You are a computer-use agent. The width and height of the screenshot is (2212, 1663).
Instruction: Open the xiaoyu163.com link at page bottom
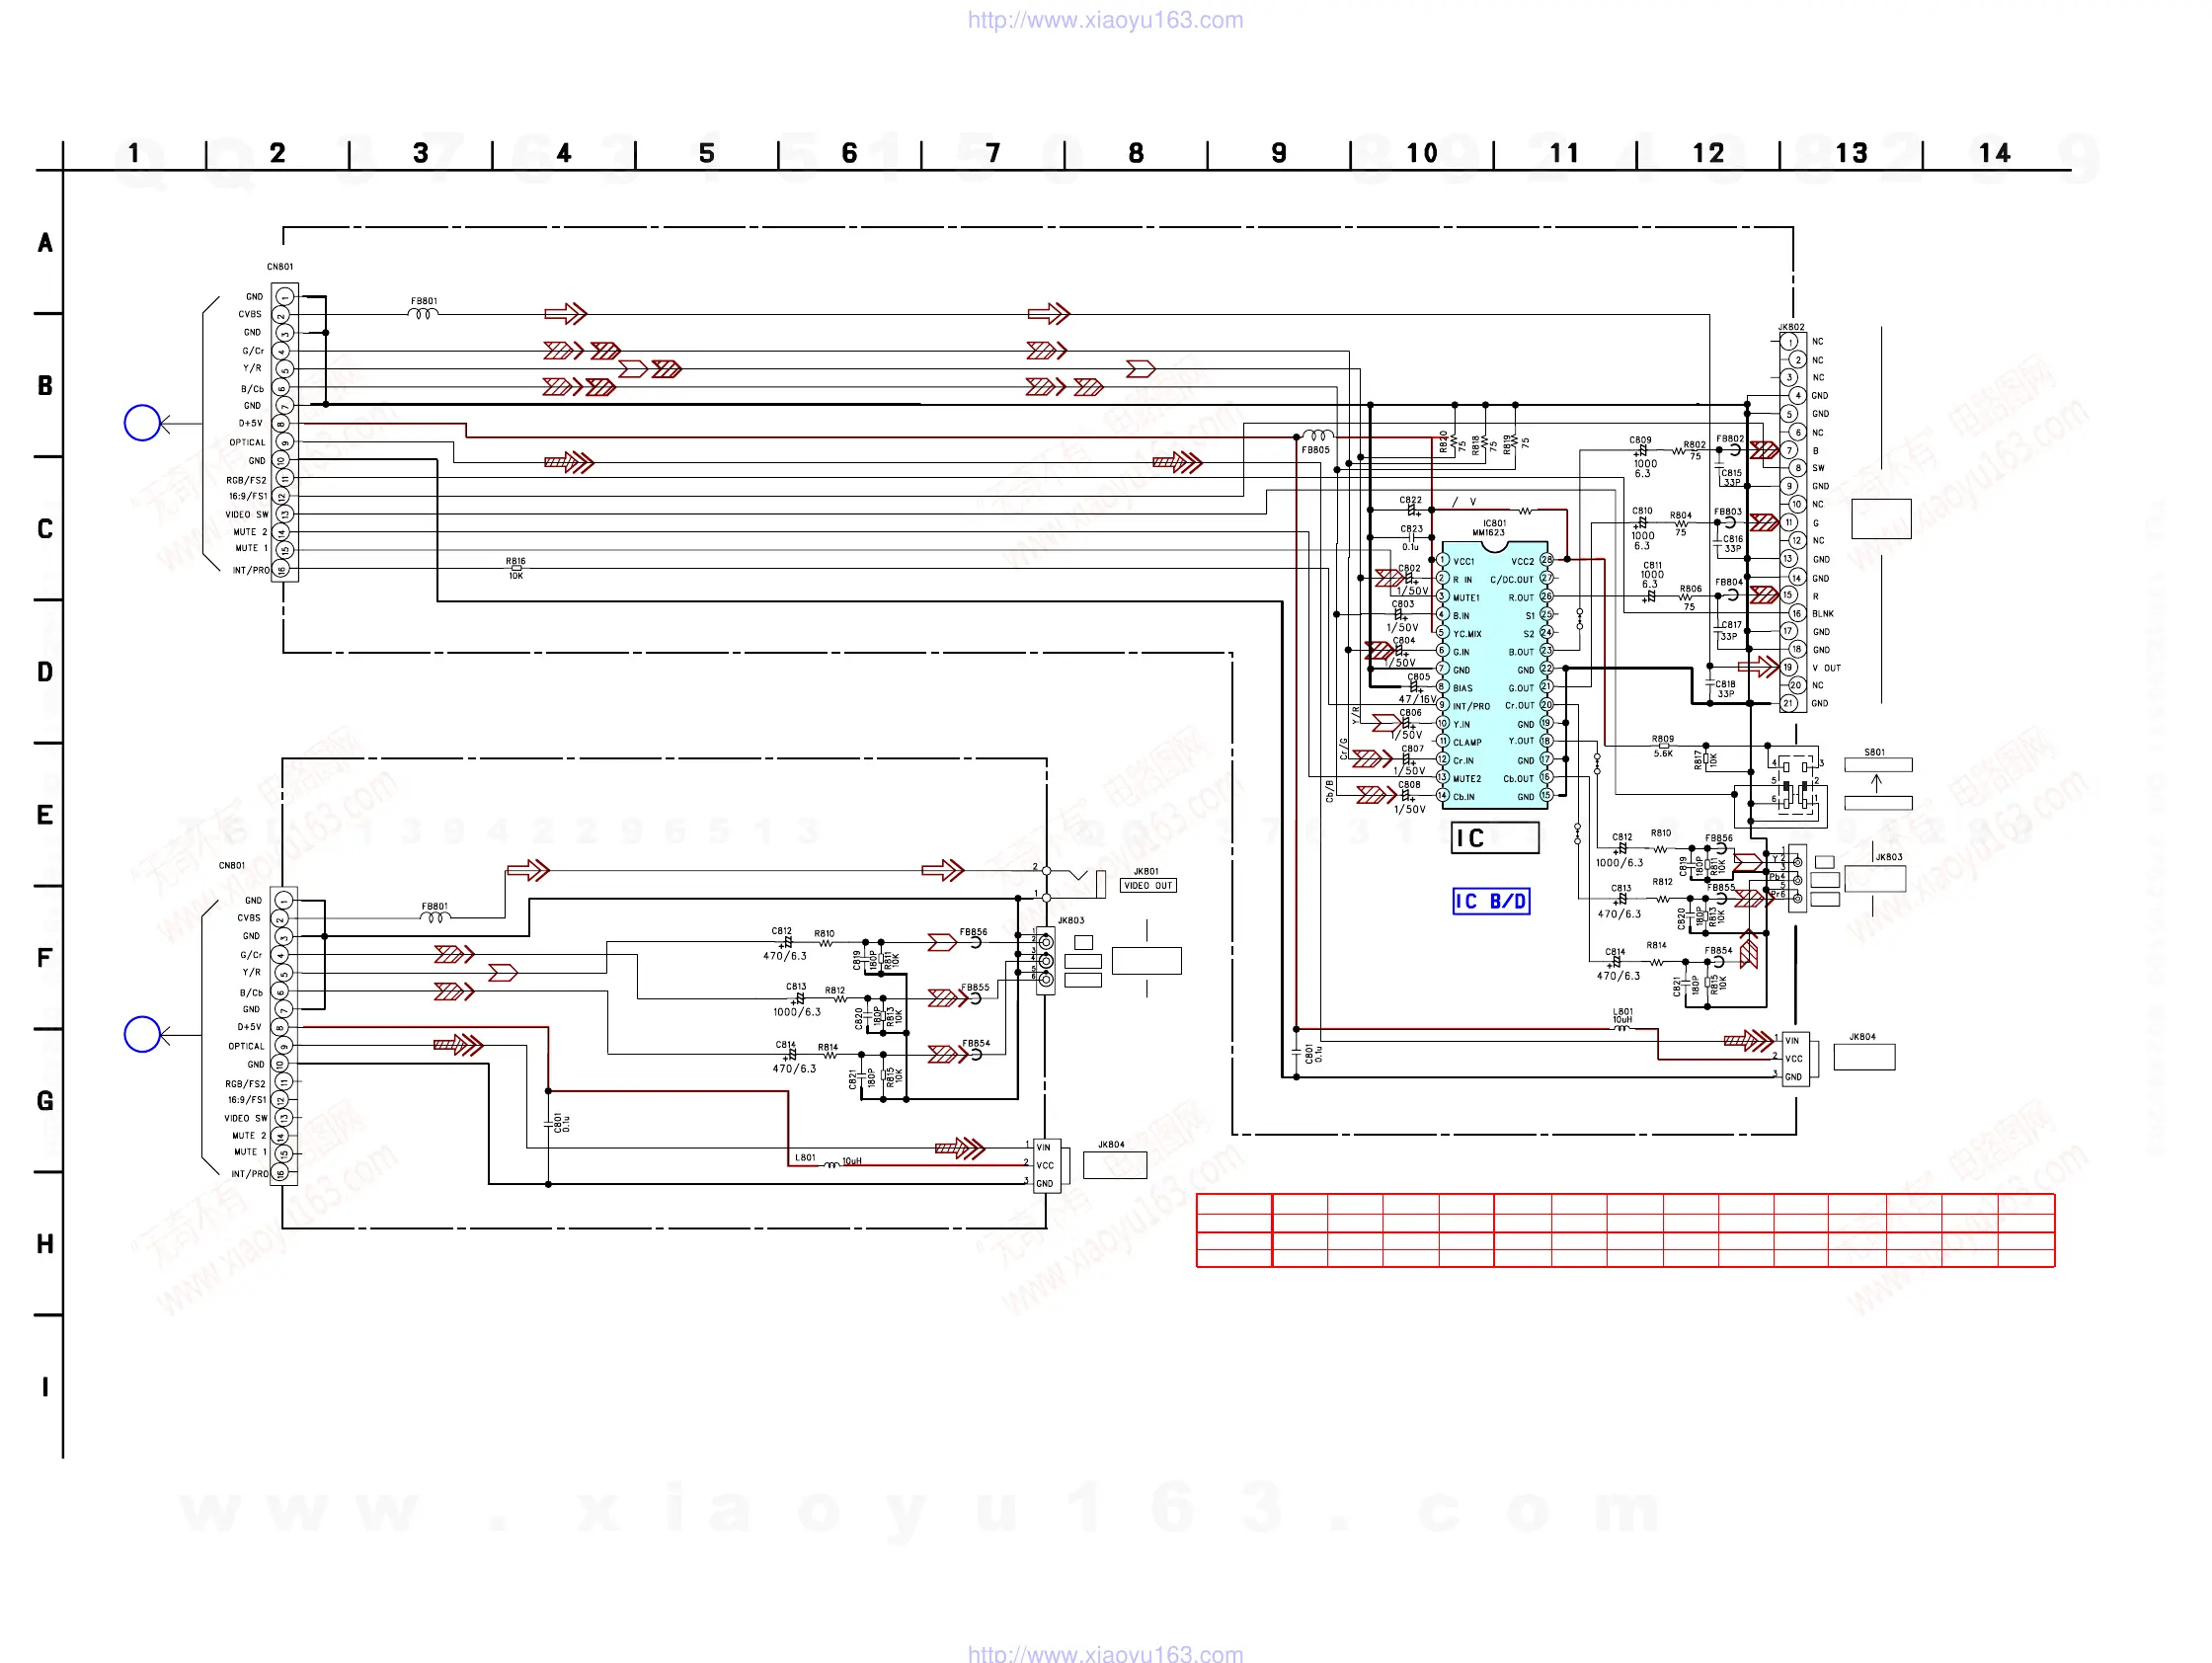(x=1105, y=1653)
